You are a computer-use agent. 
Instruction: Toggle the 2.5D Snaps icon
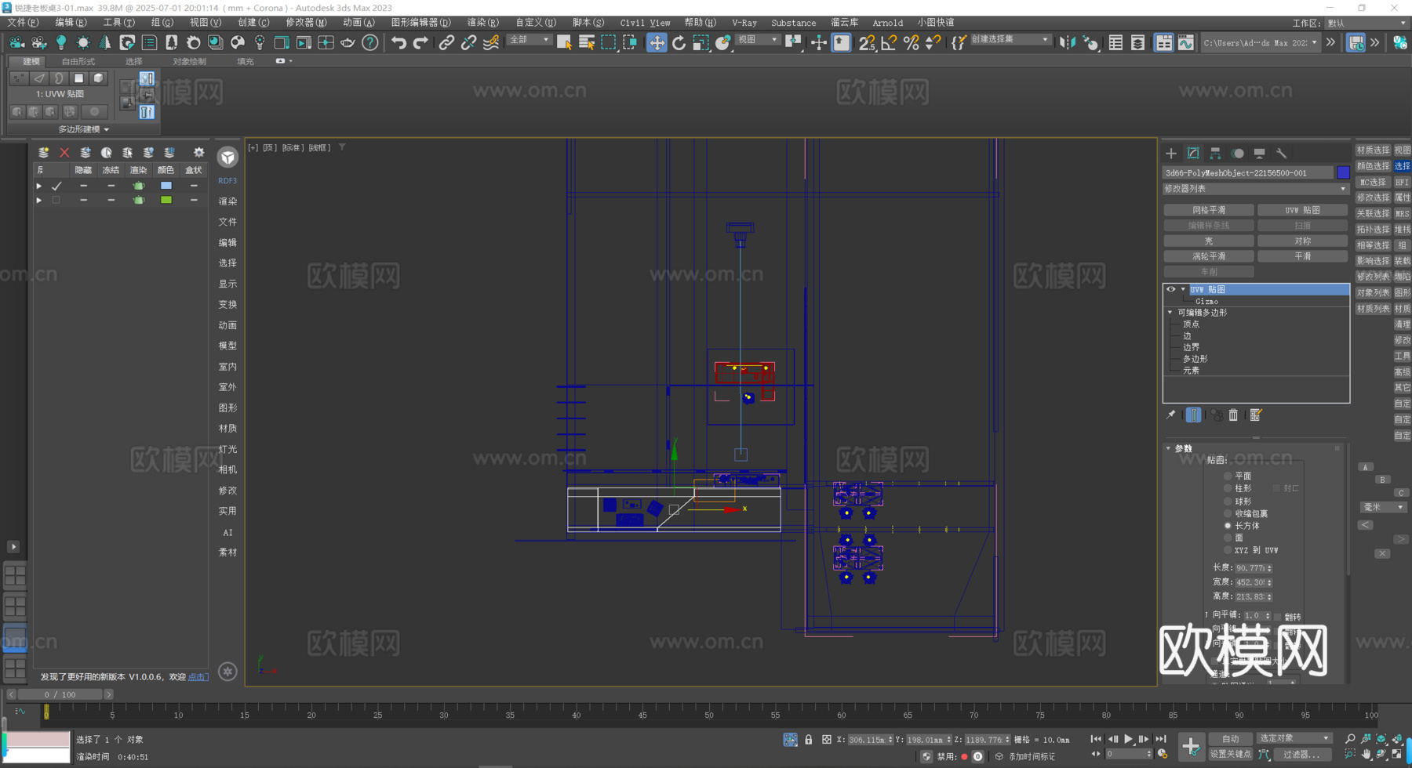click(867, 42)
